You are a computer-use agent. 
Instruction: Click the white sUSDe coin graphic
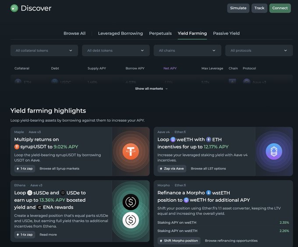click(131, 220)
